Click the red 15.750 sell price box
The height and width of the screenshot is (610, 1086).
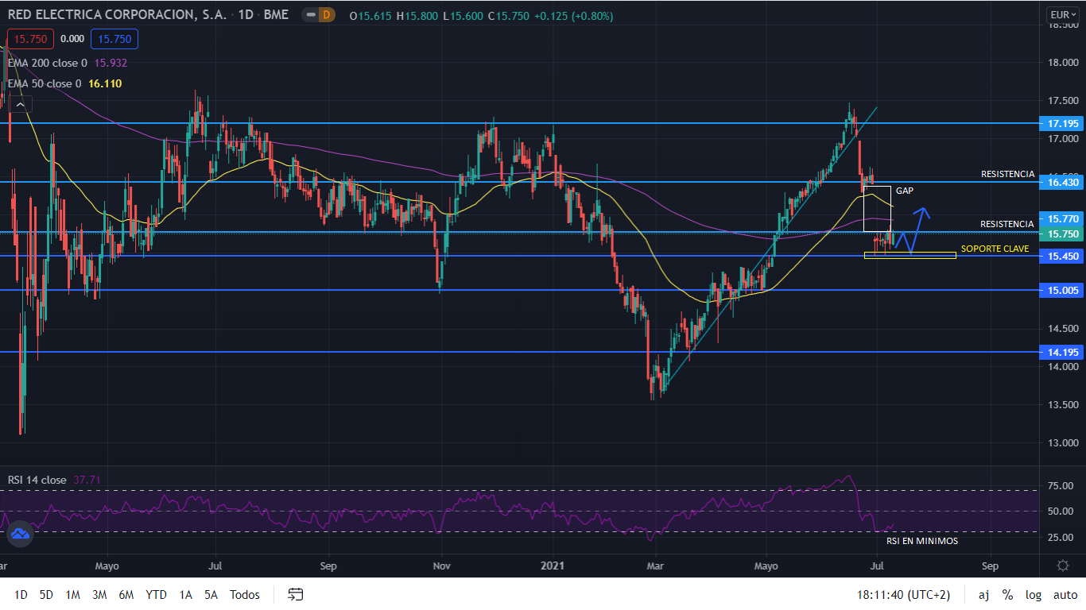[x=30, y=39]
